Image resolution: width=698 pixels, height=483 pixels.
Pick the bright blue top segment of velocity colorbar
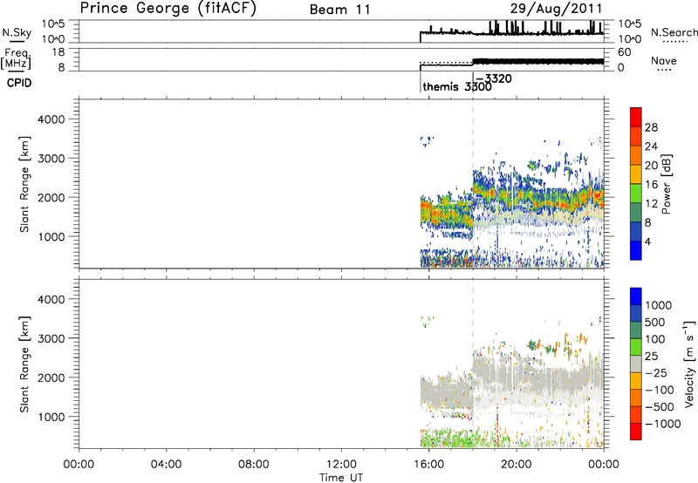[x=636, y=296]
